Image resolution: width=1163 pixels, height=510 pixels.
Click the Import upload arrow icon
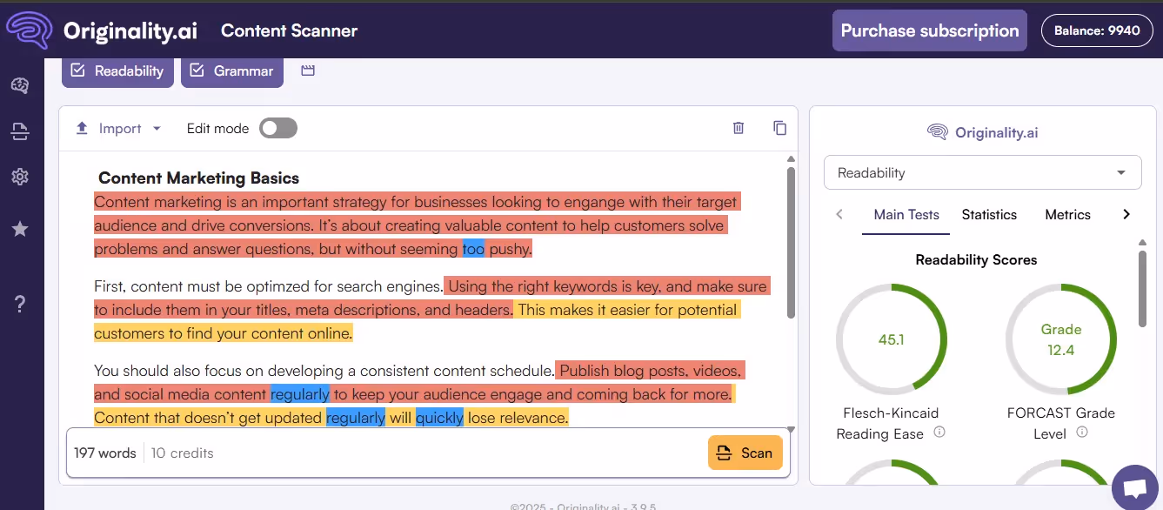click(82, 128)
